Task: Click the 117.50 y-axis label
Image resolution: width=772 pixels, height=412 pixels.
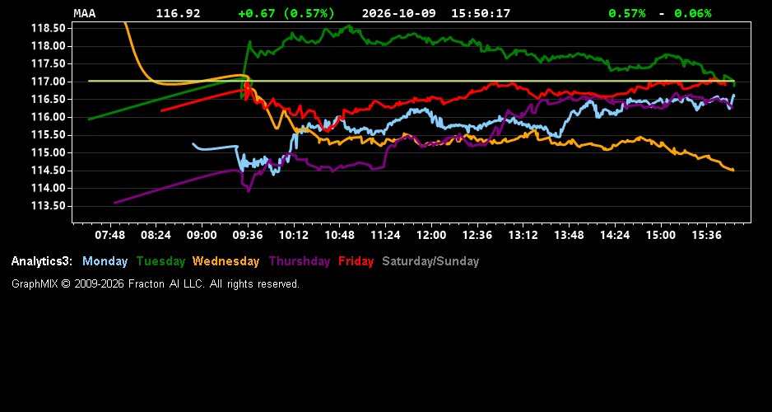Action: 49,64
